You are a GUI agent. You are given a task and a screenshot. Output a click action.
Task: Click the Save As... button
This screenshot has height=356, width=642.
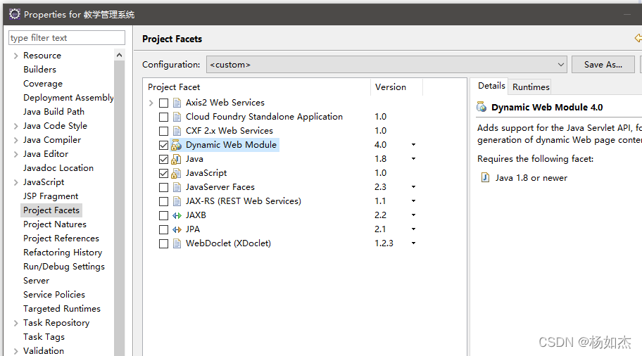603,65
